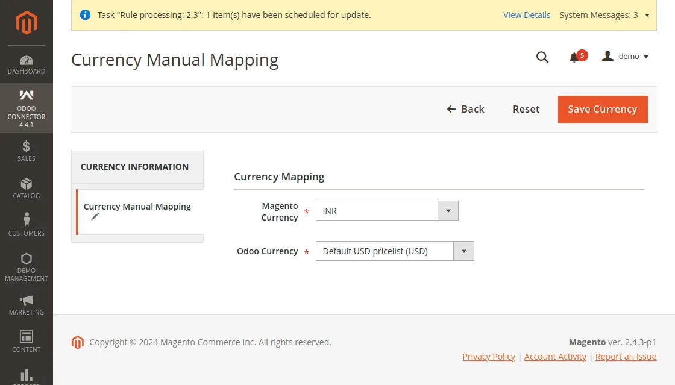The image size is (675, 385).
Task: Select the Marketing megaphone icon
Action: [x=26, y=301]
